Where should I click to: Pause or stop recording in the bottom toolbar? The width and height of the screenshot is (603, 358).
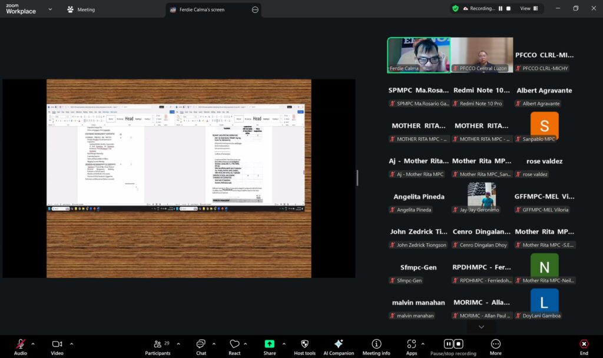tap(453, 344)
